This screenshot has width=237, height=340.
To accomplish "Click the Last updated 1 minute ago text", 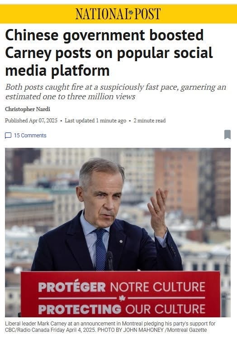I will pyautogui.click(x=95, y=121).
